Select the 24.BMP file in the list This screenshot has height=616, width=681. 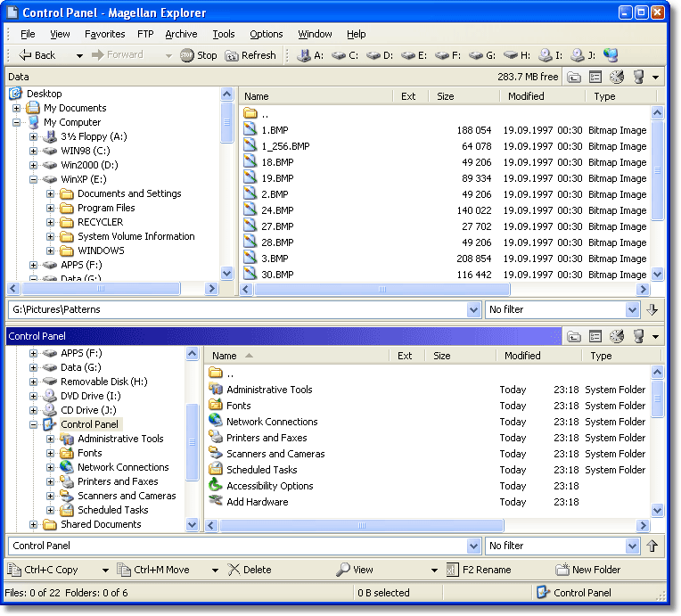[277, 210]
